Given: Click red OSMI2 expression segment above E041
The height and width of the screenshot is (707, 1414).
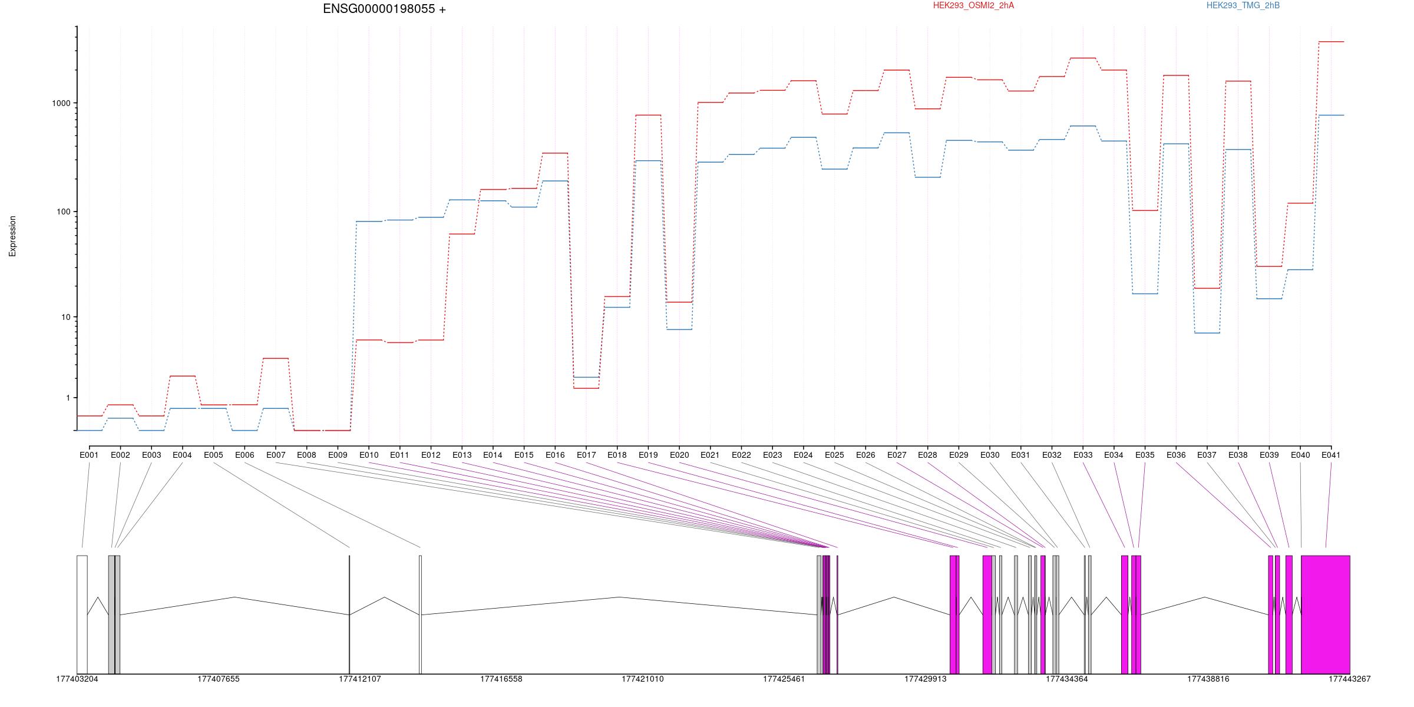Looking at the screenshot, I should (1331, 42).
